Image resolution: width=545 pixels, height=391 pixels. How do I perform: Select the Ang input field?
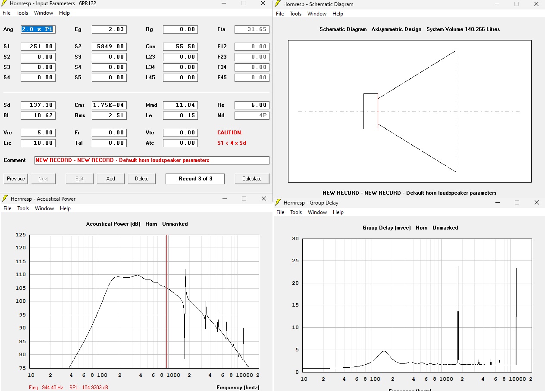coord(38,29)
